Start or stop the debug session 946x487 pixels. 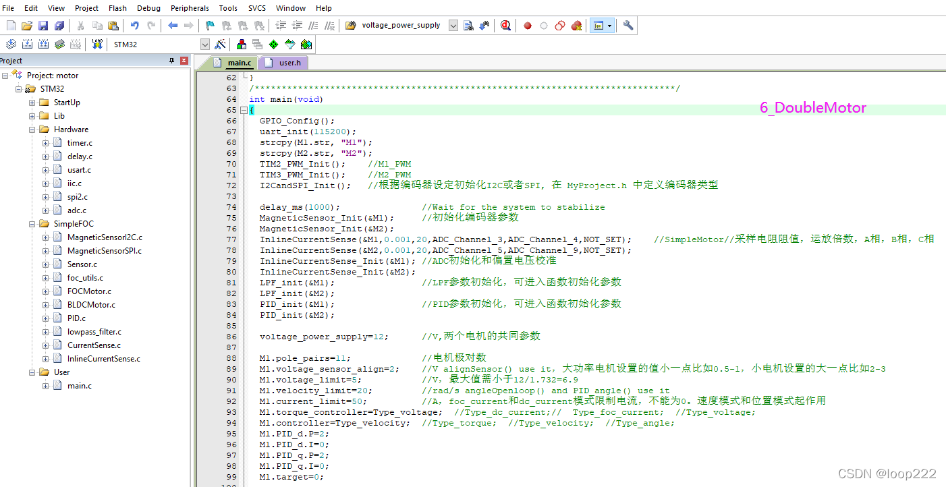point(506,26)
